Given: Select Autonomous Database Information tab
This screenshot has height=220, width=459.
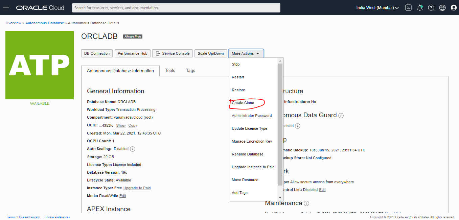Looking at the screenshot, I should click(x=120, y=71).
